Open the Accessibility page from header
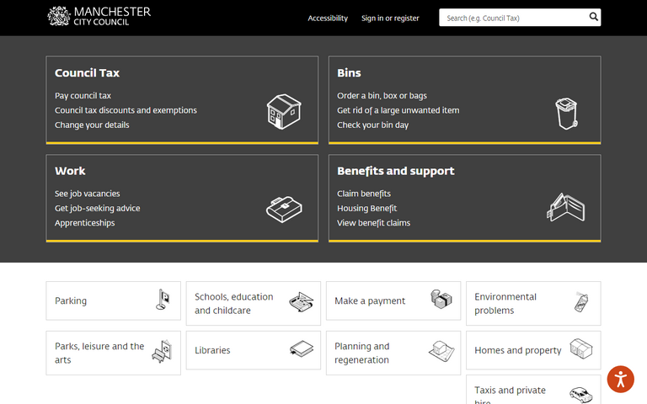This screenshot has width=647, height=404. (327, 18)
